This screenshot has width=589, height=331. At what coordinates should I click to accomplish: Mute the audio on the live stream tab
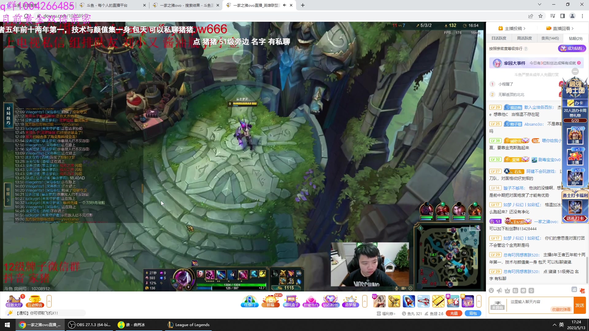284,5
